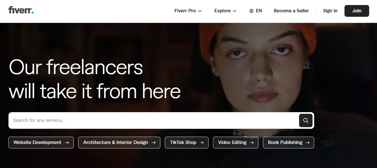
Task: Click the Join button
Action: coord(357,11)
